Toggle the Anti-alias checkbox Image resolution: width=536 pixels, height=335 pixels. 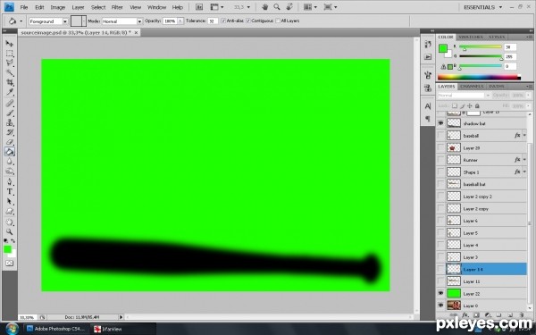pos(223,21)
